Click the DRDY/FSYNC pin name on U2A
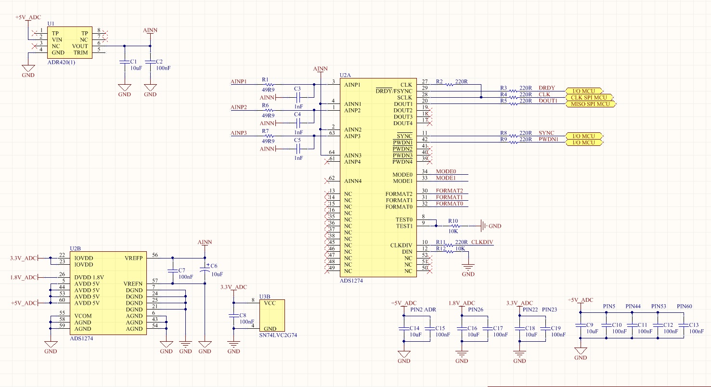Screen dimensions: 711x387 [x=394, y=91]
